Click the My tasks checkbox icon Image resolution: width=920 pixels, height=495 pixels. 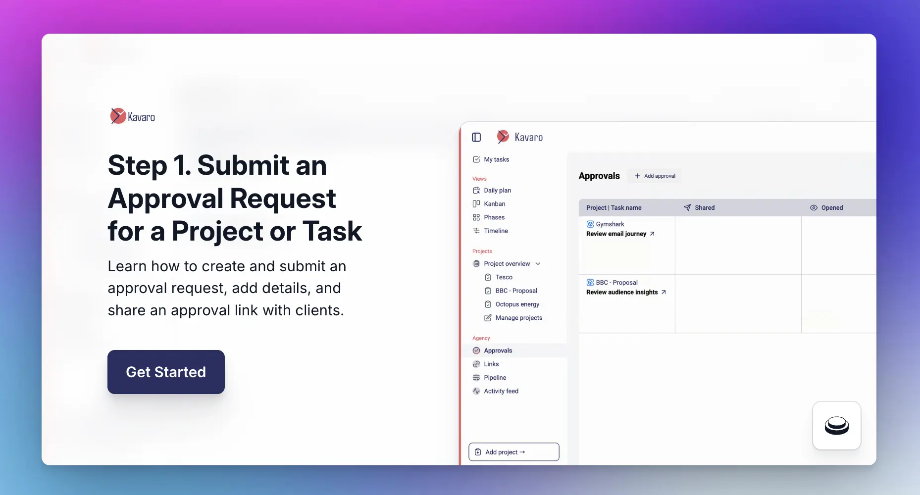[x=476, y=159]
